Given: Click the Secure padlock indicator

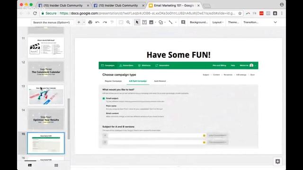Looking at the screenshot, I should coord(49,13).
